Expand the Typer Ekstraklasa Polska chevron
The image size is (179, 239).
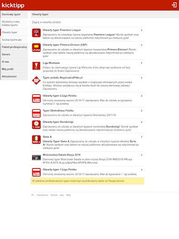(142, 111)
